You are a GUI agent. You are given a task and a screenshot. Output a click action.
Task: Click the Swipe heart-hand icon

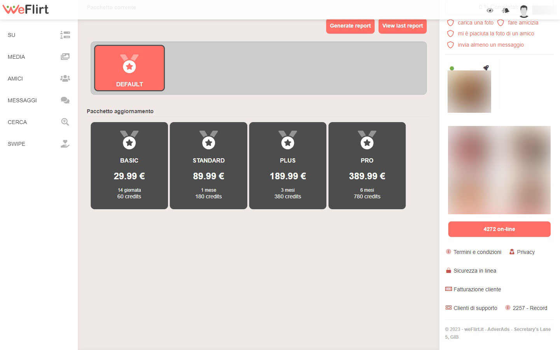point(65,144)
